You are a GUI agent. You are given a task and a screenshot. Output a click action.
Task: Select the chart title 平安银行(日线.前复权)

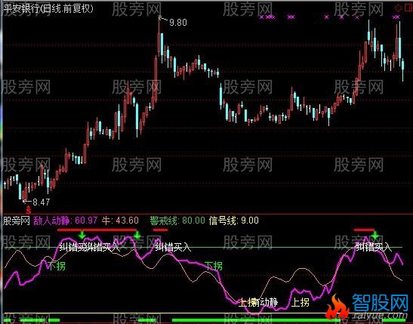coord(49,9)
